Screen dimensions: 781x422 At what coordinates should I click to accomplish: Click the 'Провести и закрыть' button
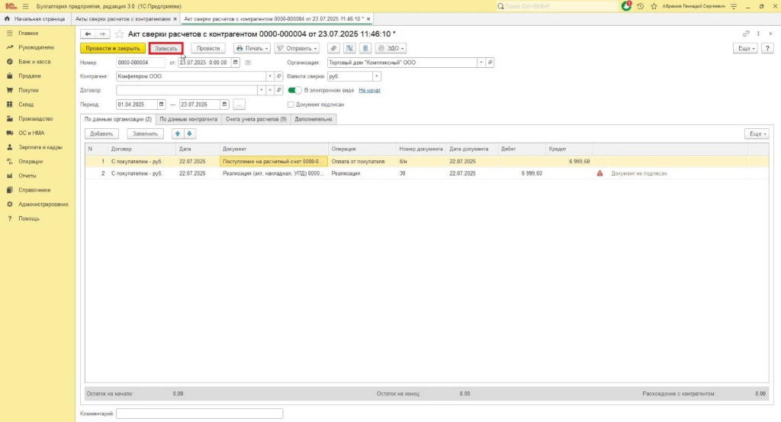coord(112,48)
